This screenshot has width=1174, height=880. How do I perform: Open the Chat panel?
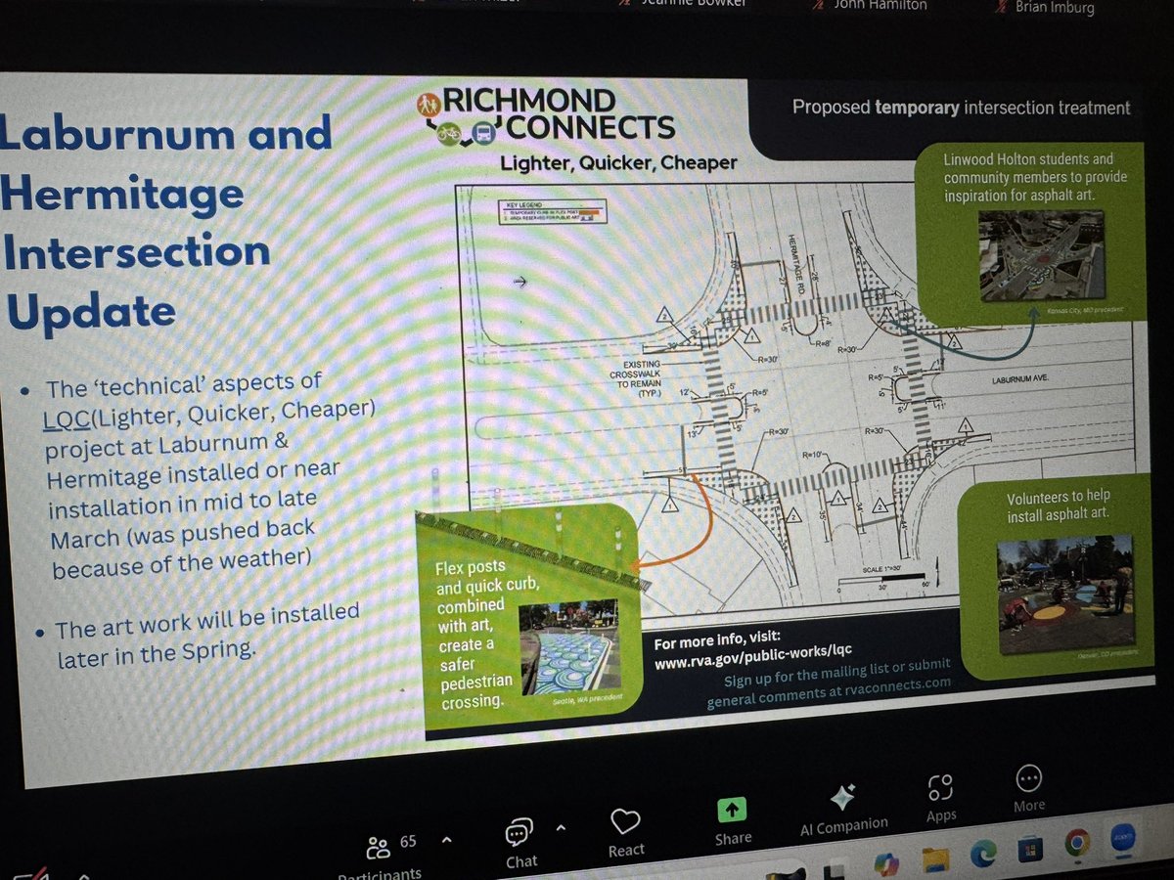(x=519, y=843)
